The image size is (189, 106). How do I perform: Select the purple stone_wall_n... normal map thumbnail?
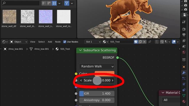point(46,17)
